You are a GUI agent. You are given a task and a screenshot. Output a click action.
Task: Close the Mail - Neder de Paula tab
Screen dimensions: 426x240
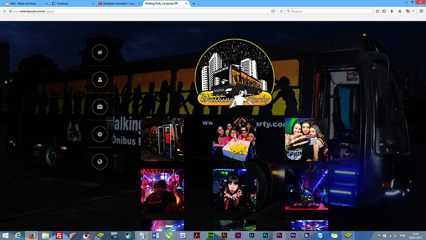[46, 4]
